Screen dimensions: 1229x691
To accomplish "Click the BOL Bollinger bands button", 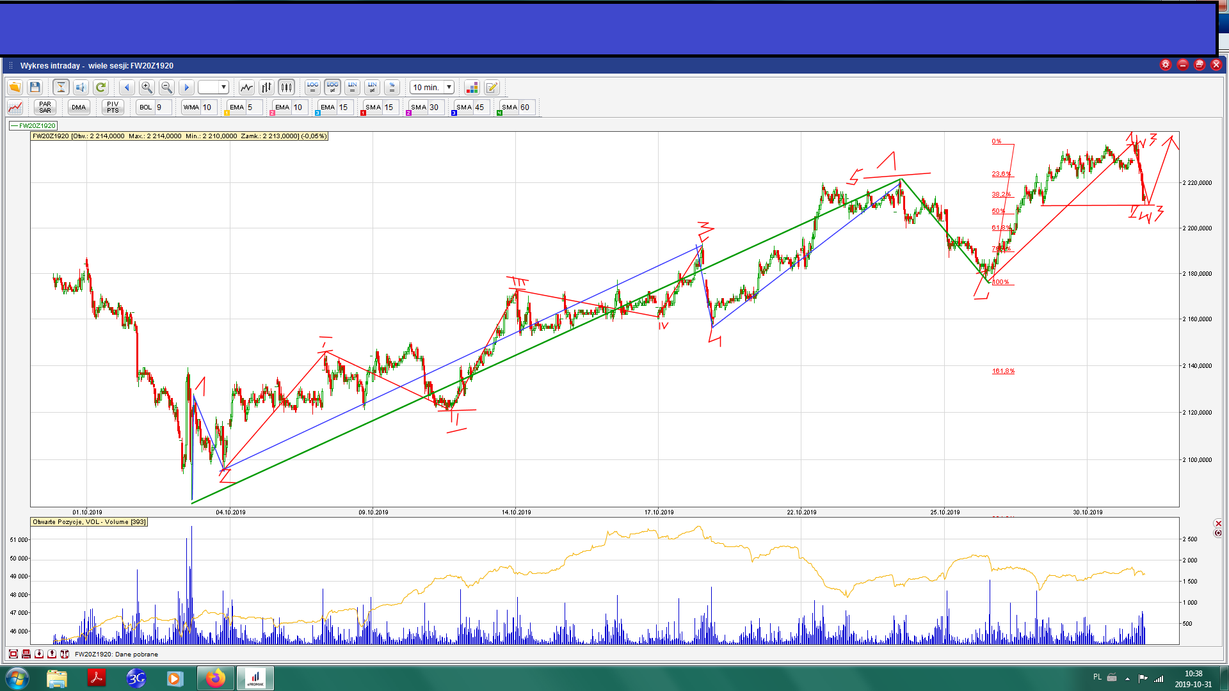I will (146, 107).
